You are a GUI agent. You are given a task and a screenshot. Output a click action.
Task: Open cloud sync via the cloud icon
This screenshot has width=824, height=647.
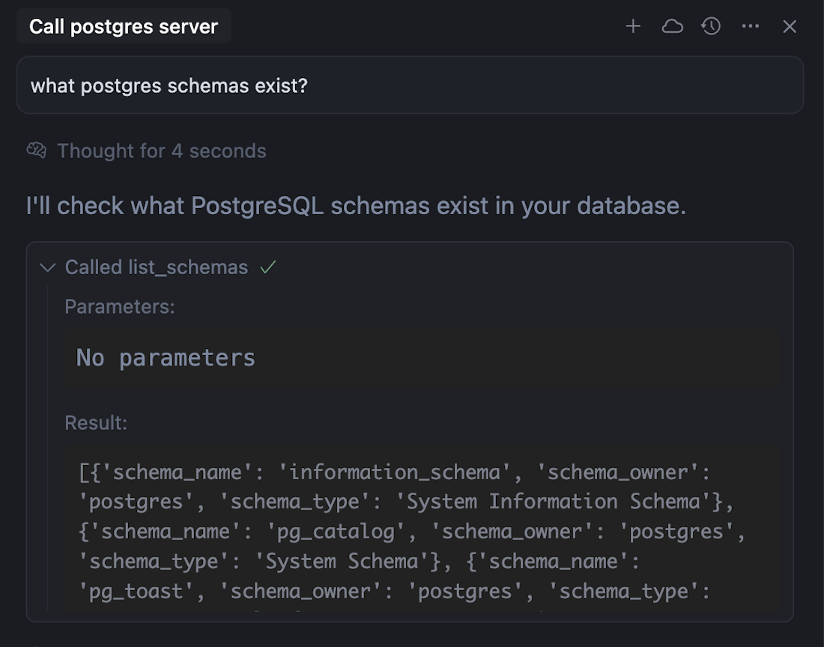[x=672, y=26]
